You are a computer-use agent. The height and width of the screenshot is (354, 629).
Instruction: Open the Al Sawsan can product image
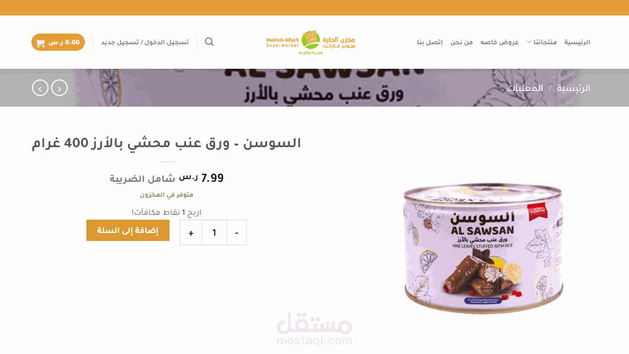pyautogui.click(x=483, y=249)
